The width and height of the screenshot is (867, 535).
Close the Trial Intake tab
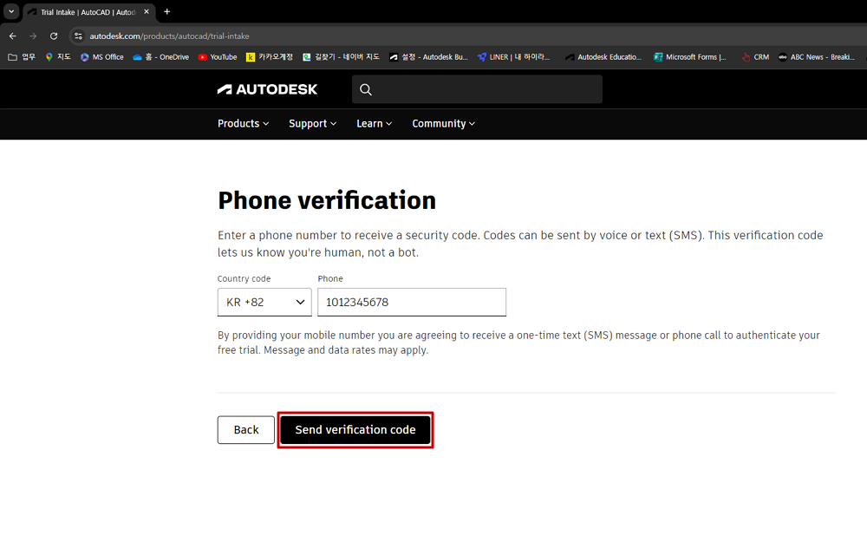[147, 11]
